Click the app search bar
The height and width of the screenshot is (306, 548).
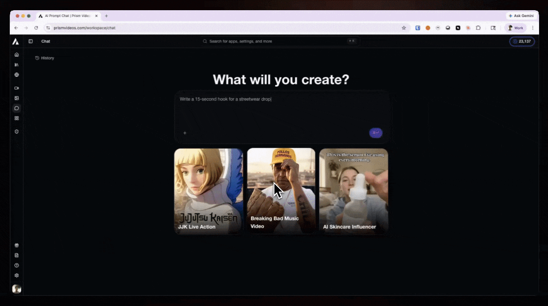tap(280, 41)
